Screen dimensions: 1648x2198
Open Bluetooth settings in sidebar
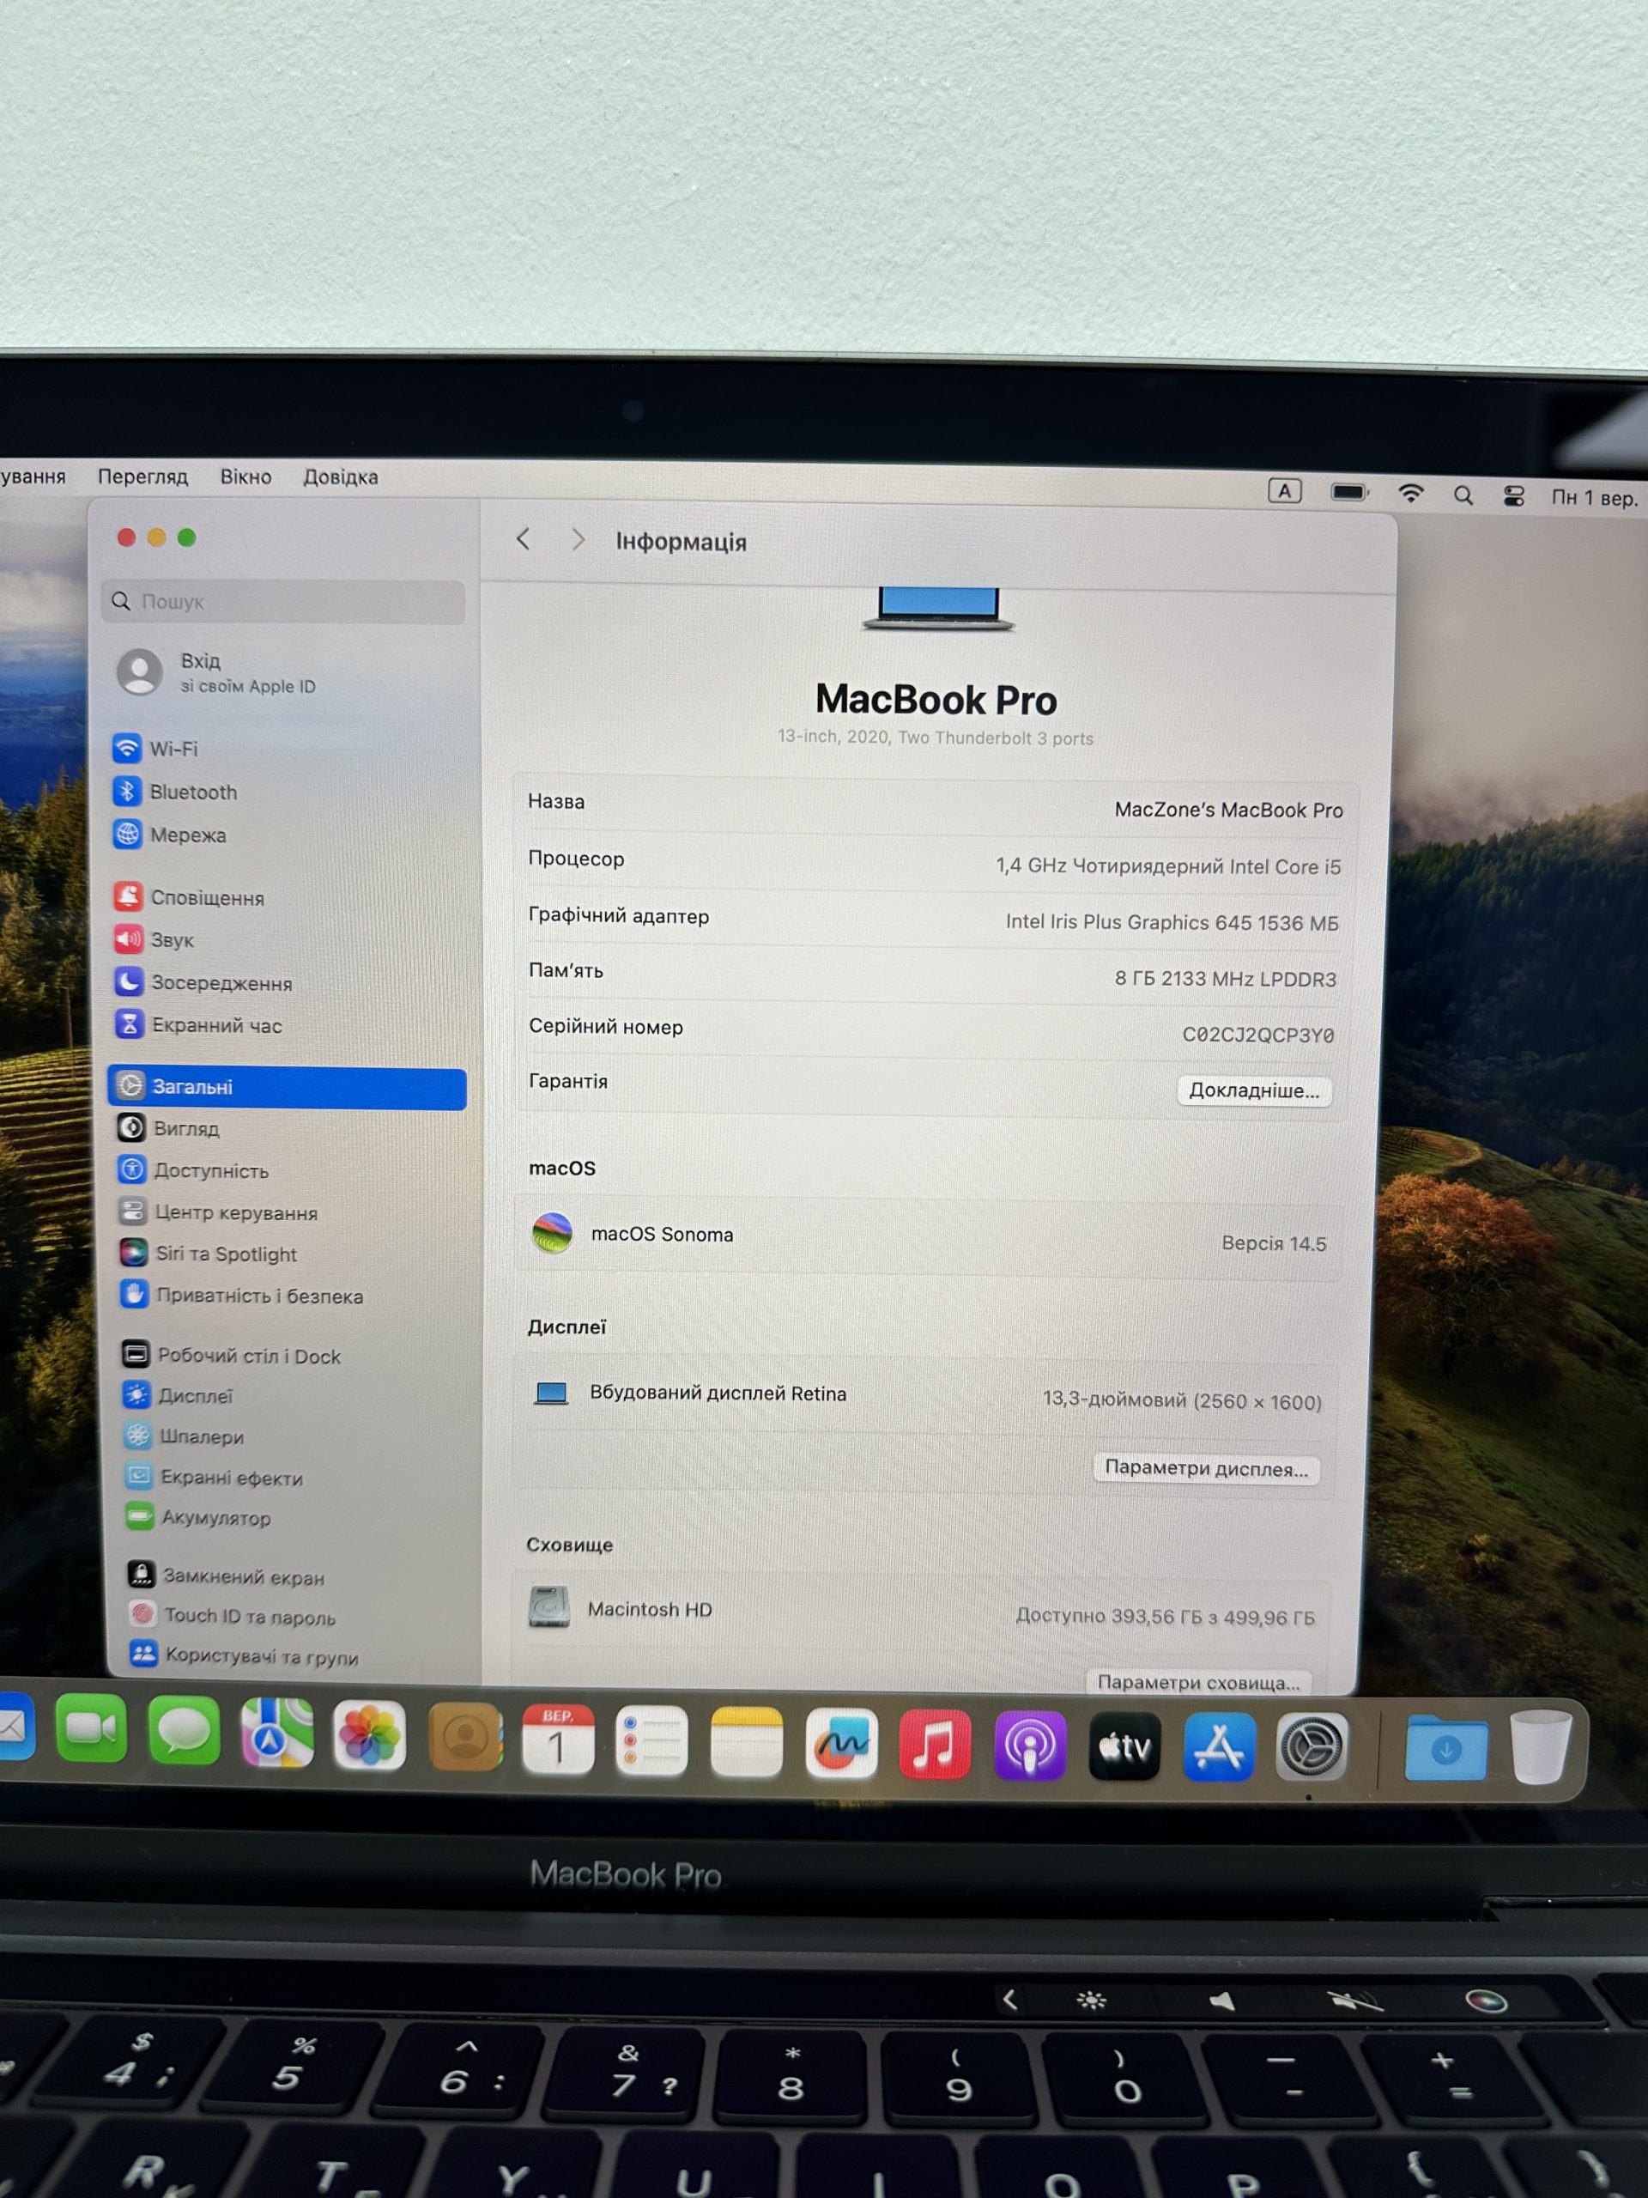tap(176, 792)
